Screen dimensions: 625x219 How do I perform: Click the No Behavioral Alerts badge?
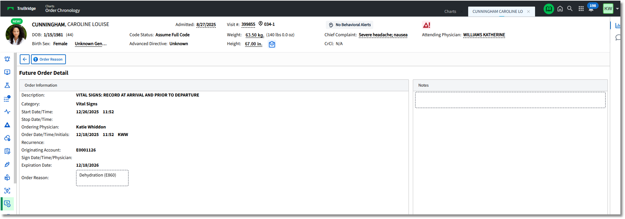click(350, 25)
